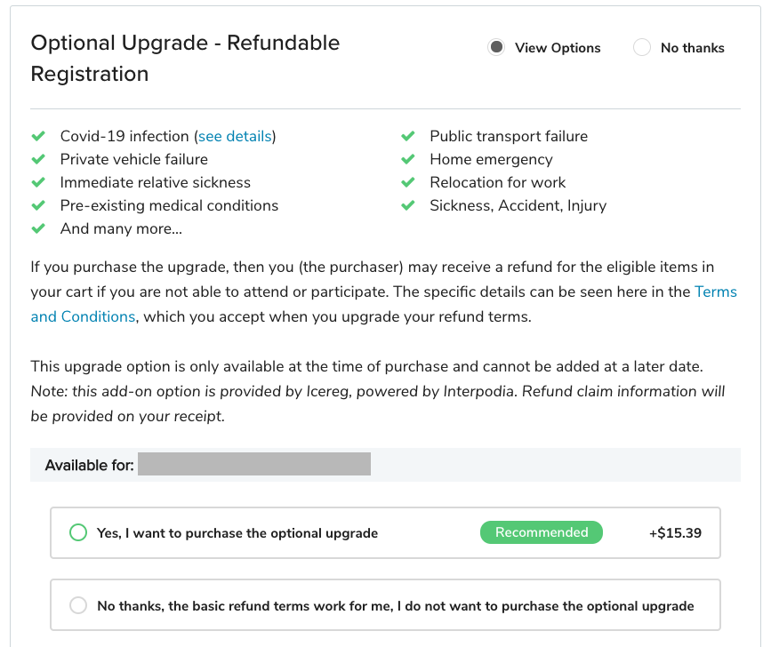
Task: Choose Yes, purchase the optional upgrade radio
Action: tap(78, 533)
